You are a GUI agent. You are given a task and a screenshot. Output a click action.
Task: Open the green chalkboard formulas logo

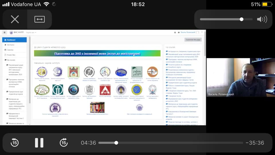[137, 72]
